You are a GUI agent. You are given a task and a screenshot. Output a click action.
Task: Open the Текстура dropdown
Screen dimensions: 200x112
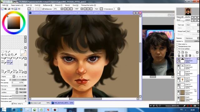192,25
